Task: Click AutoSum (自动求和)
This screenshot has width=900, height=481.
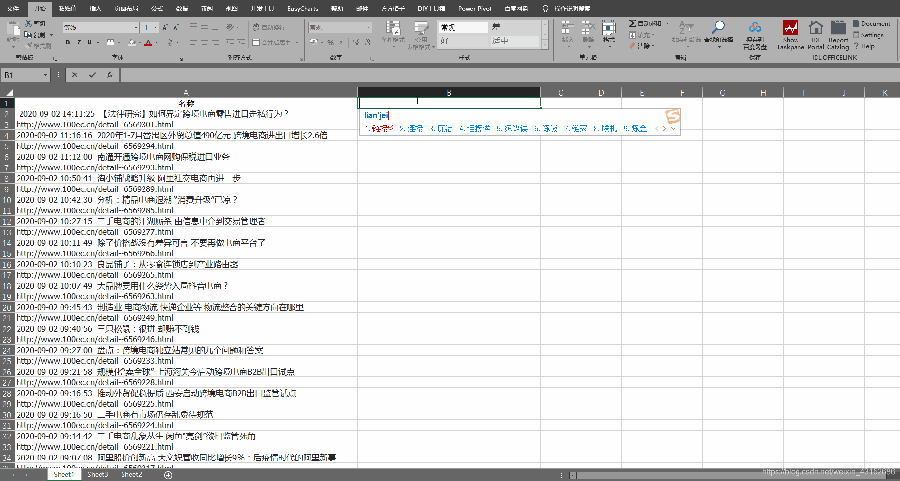Action: 645,23
